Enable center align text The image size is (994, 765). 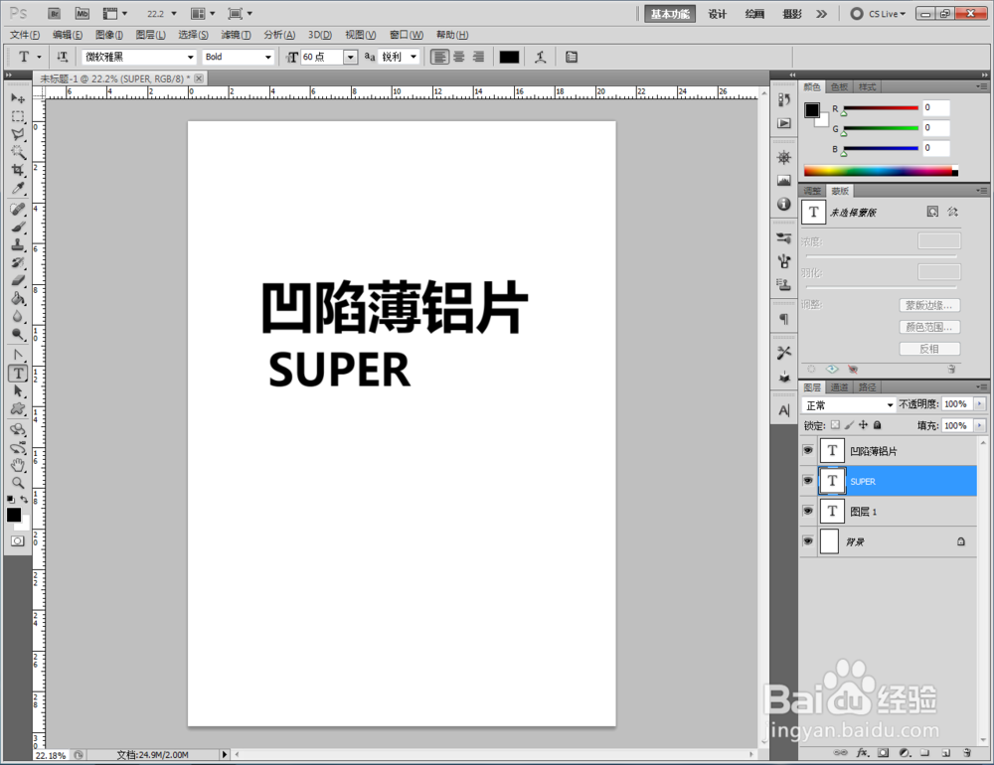point(459,57)
